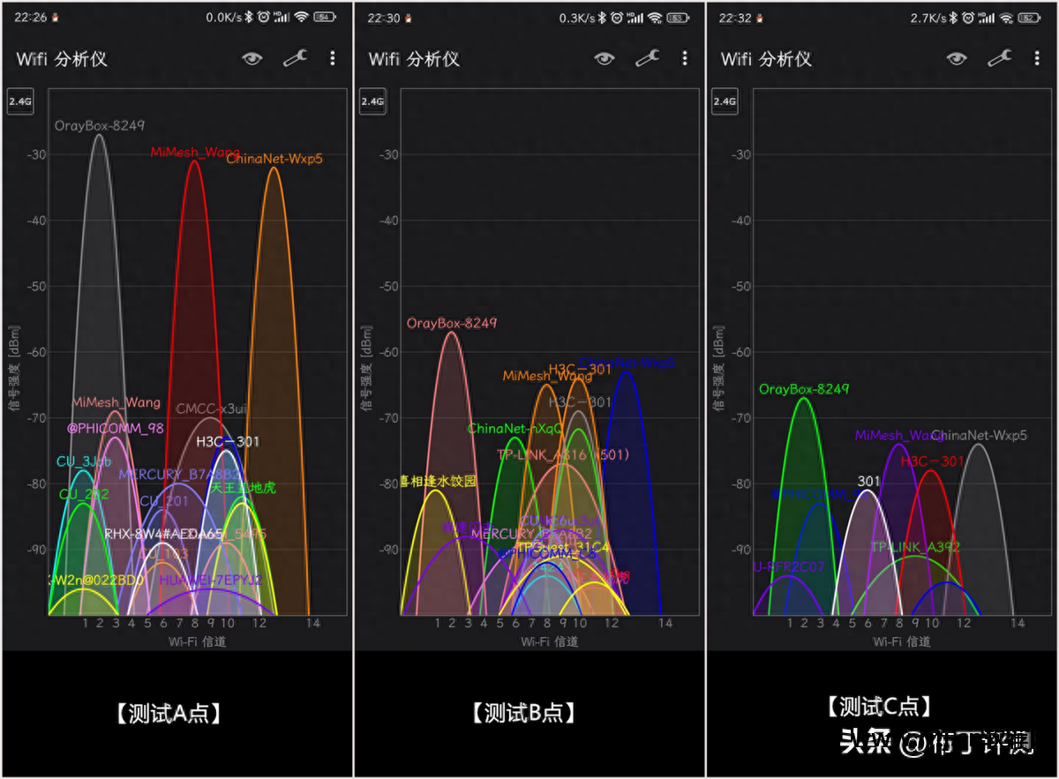Viewport: 1059px width, 779px height.
Task: Select orange ChinaNet-Wxp5 label at test point A
Action: click(274, 160)
